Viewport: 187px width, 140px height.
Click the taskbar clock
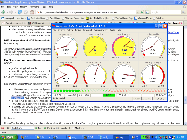(x=181, y=137)
